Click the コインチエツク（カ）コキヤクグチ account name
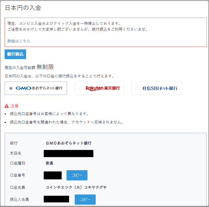The height and width of the screenshot is (207, 209). [x=76, y=187]
